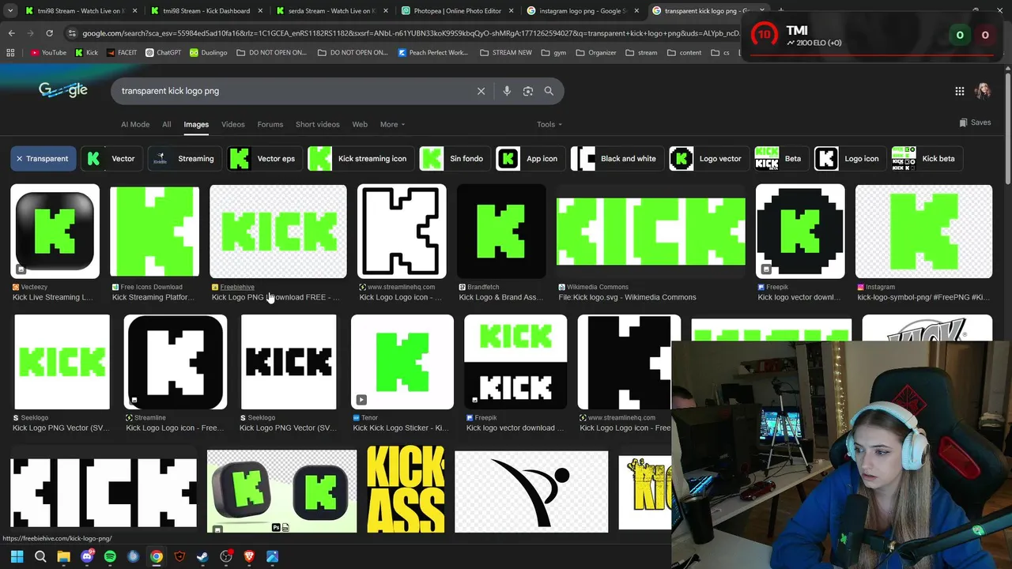The height and width of the screenshot is (569, 1012).
Task: Open Spotify from the taskbar
Action: (110, 556)
